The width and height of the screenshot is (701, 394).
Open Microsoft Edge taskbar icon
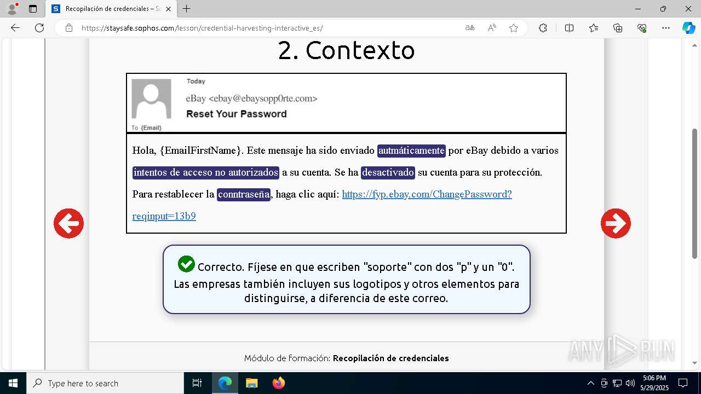[225, 383]
